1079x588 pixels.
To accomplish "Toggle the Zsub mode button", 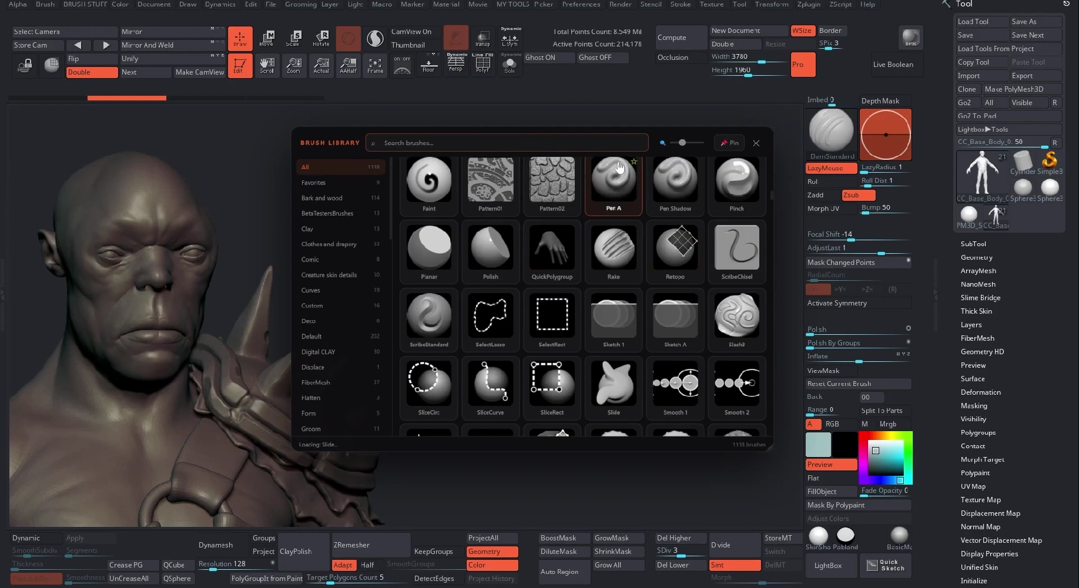I will click(859, 195).
